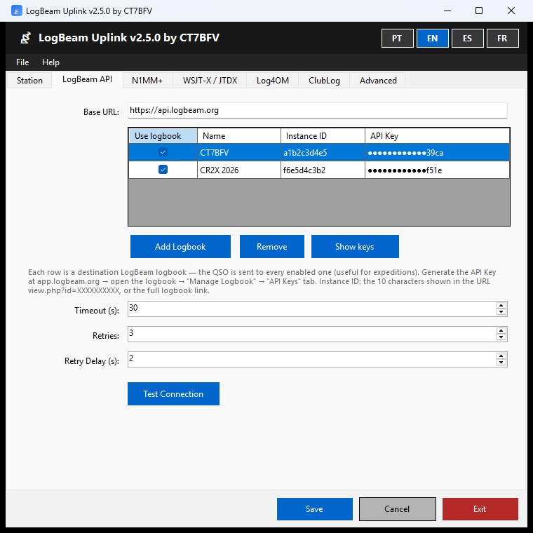Open the Help menu
This screenshot has width=533, height=533.
(50, 62)
